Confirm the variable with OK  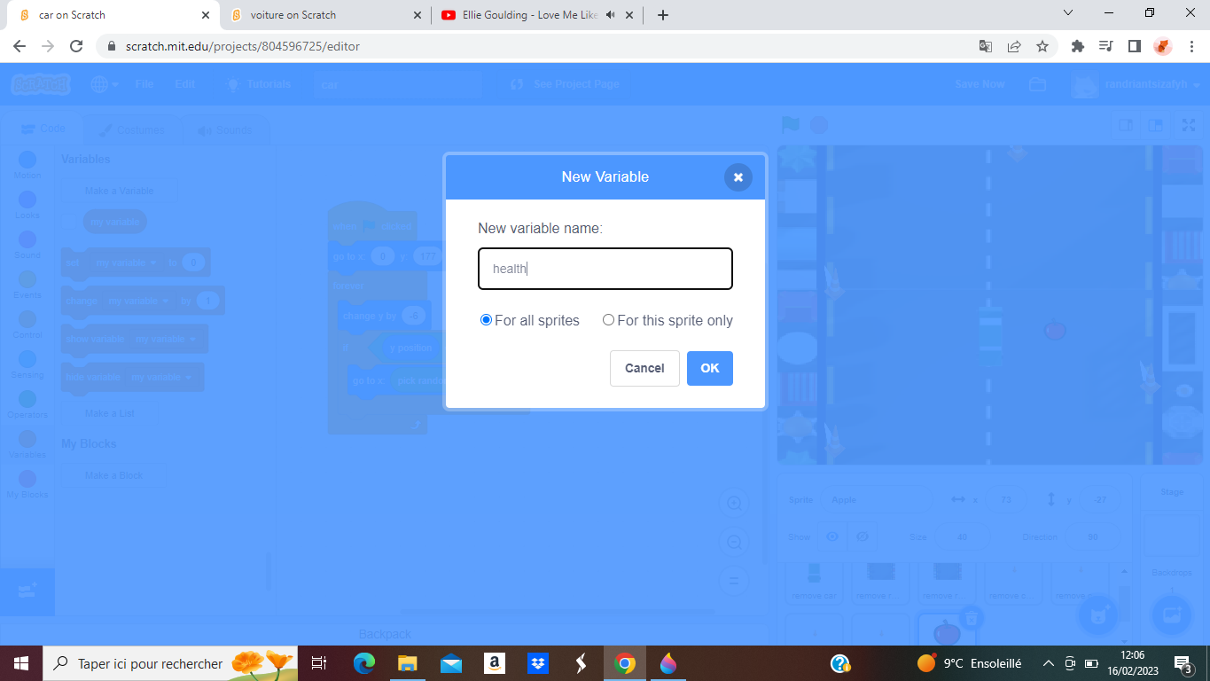click(710, 368)
